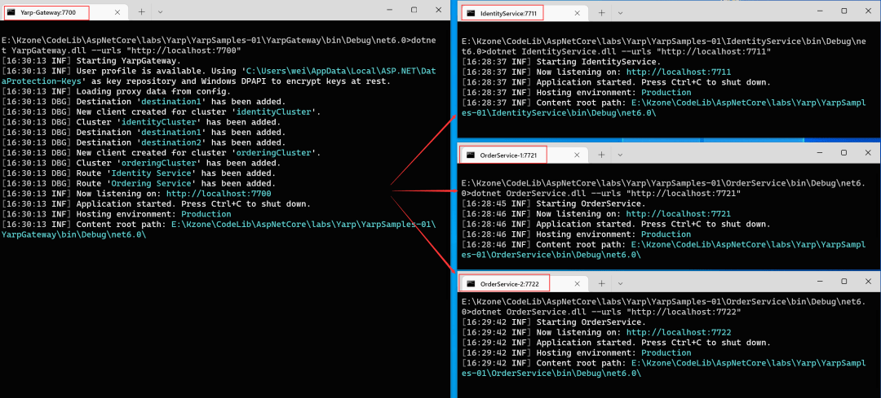This screenshot has height=398, width=881.
Task: Close the IdentityService:7711 tab
Action: pyautogui.click(x=573, y=12)
